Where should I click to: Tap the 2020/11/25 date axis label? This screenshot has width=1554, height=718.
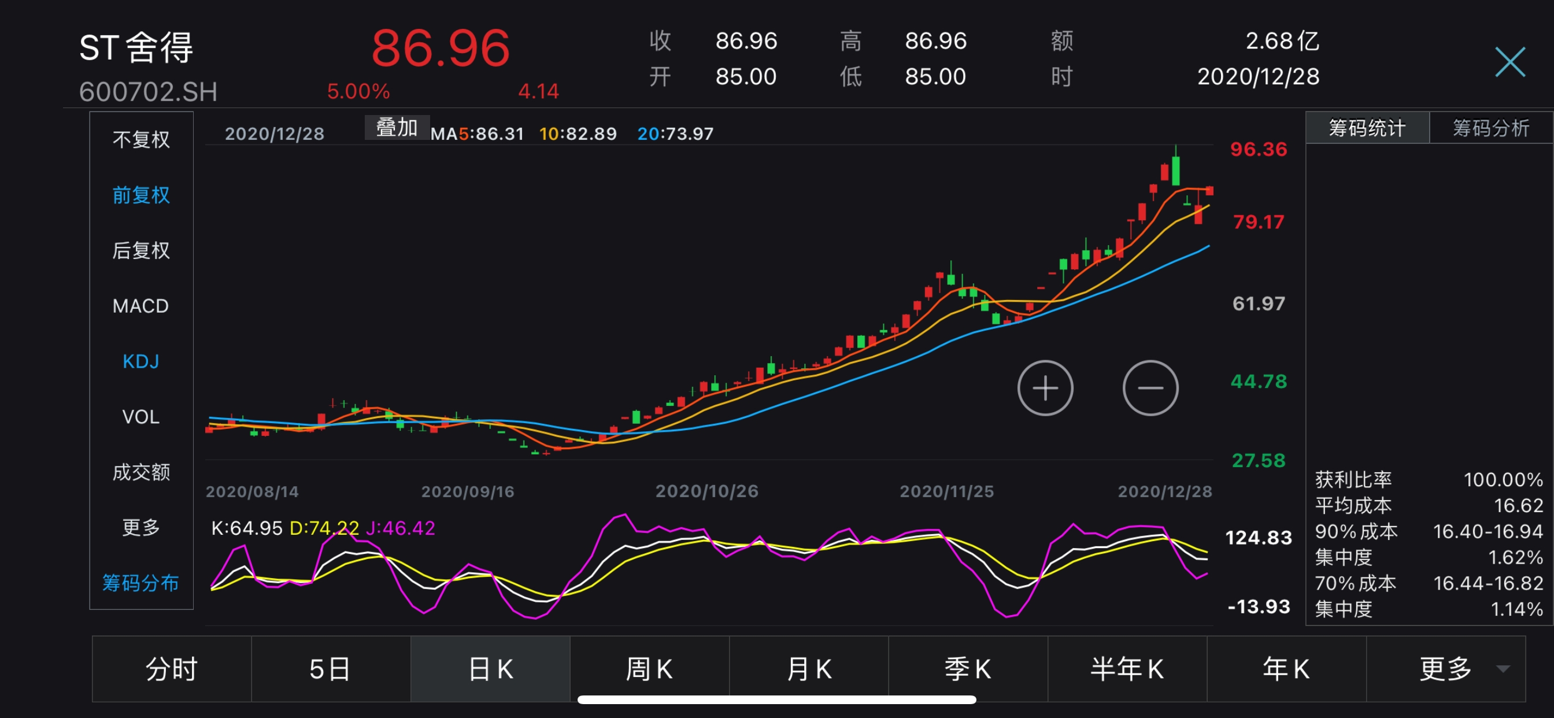(x=946, y=491)
